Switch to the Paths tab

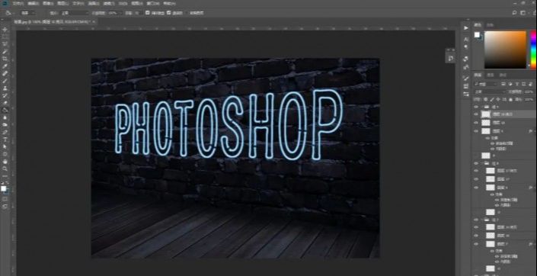tap(503, 75)
